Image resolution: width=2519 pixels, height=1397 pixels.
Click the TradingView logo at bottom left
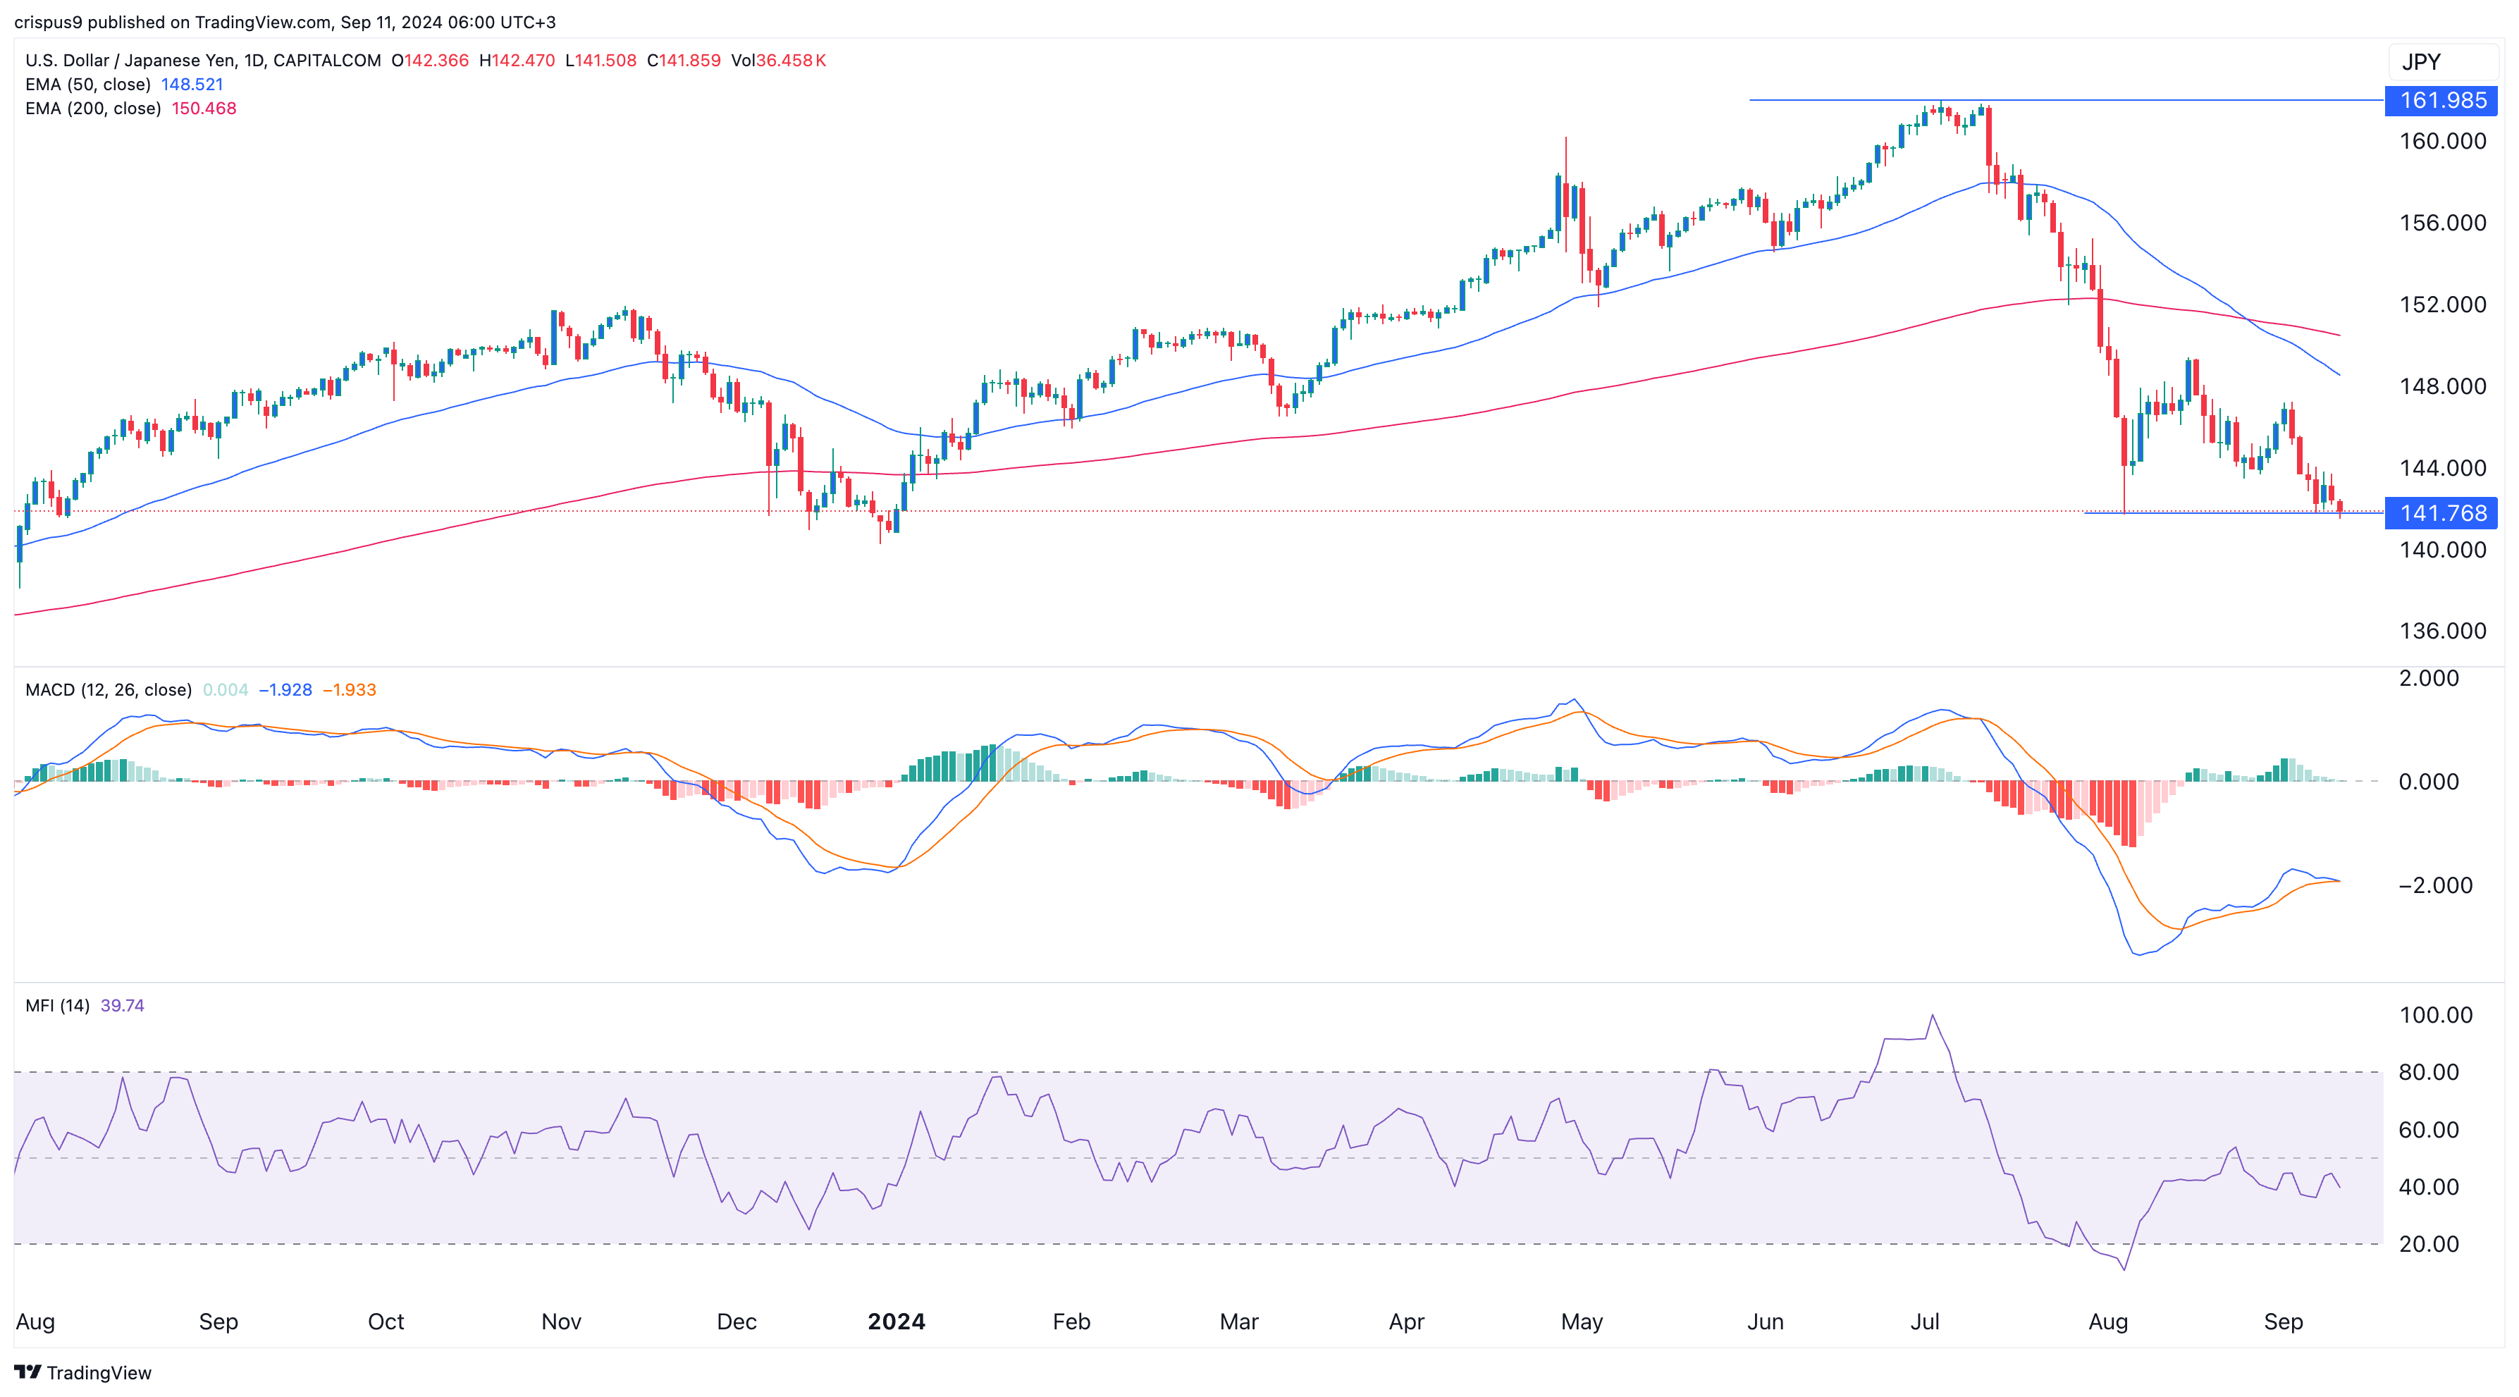(x=83, y=1372)
